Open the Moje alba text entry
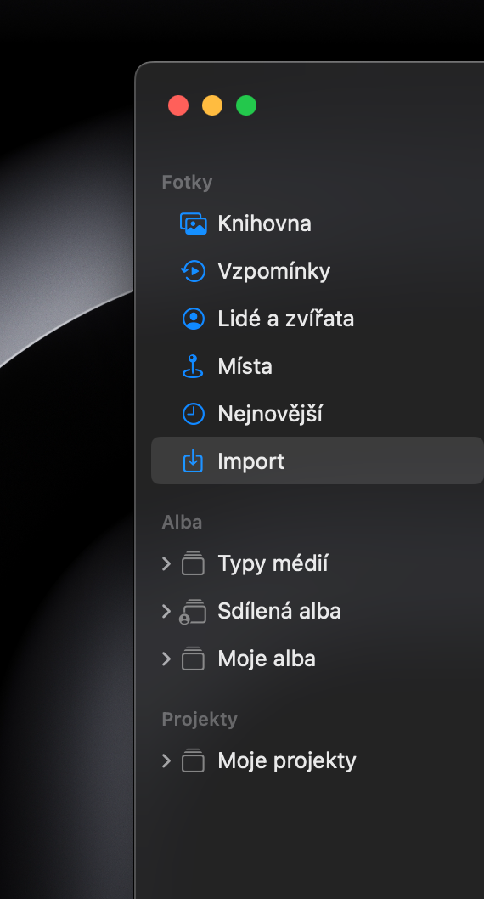 [267, 659]
